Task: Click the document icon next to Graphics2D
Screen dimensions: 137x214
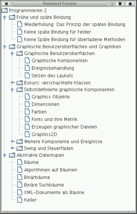Action: [x=27, y=134]
